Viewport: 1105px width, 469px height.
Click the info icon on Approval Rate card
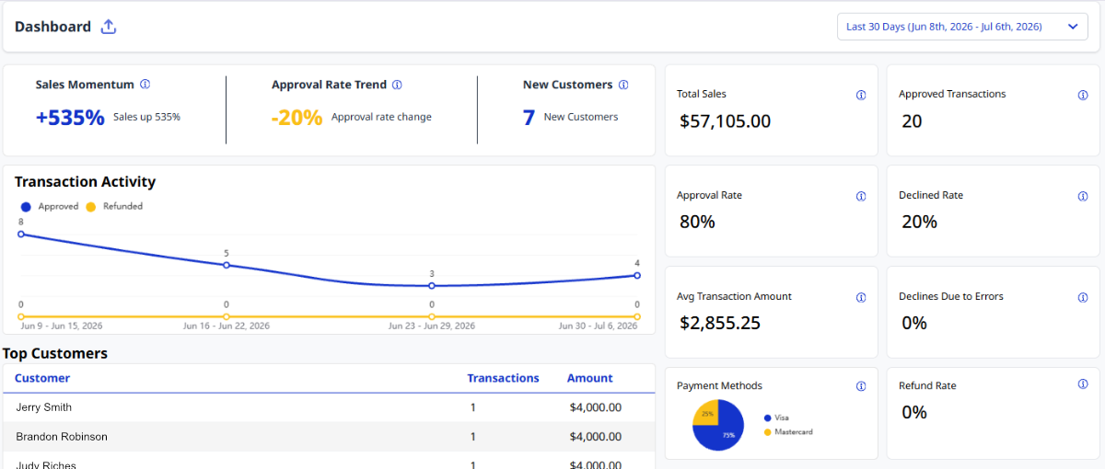coord(861,196)
